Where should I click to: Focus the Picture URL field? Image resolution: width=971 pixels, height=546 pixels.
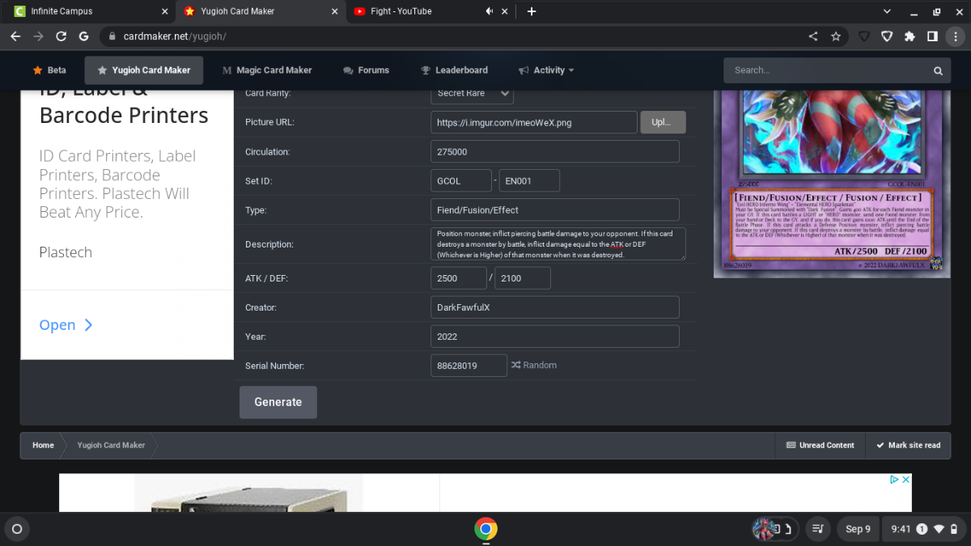click(x=534, y=123)
